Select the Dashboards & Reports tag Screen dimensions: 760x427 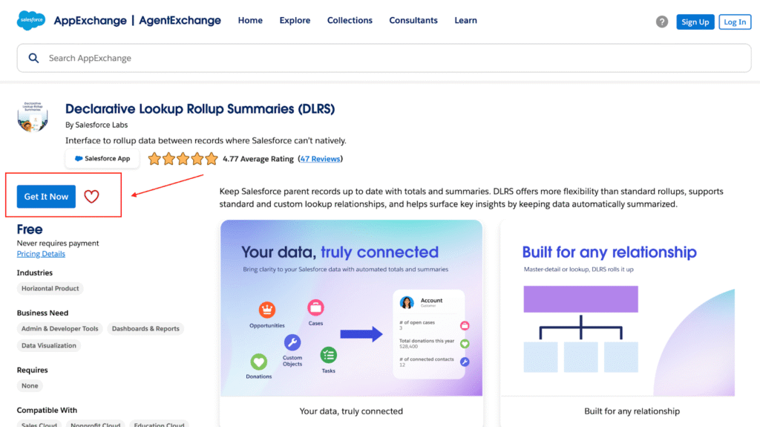145,328
